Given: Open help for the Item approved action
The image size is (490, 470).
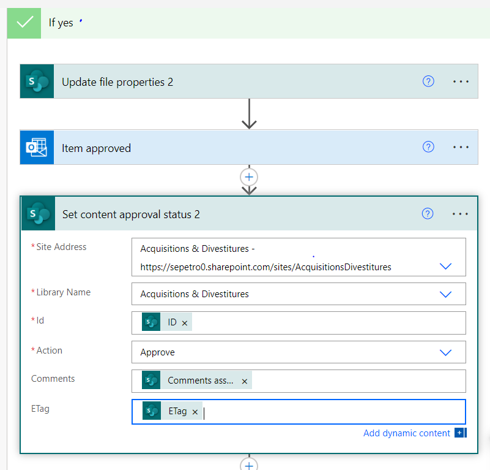Looking at the screenshot, I should point(428,147).
